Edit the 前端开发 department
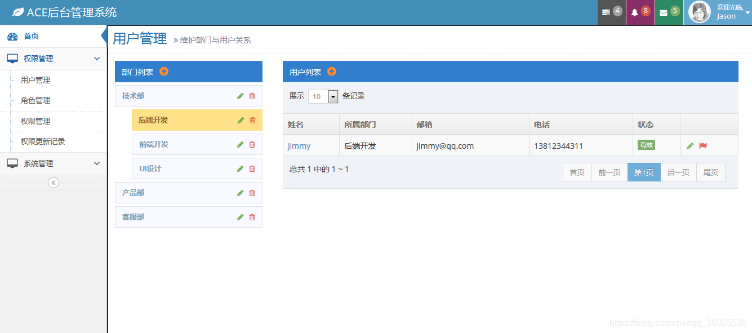The image size is (752, 333). (241, 144)
